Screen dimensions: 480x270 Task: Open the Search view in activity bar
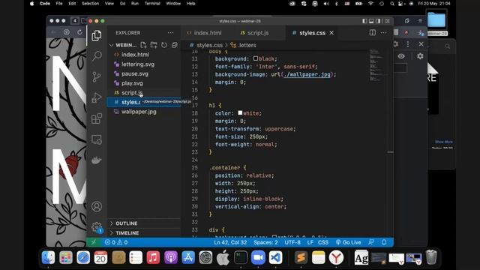[97, 56]
